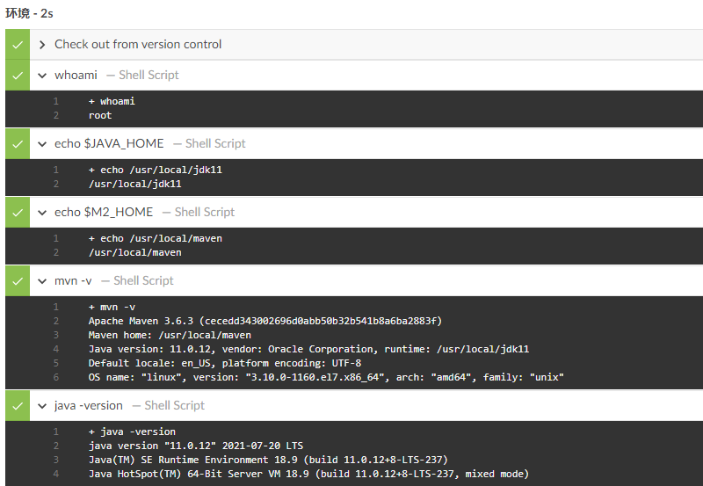Click the '+ echo /usr/local/jdk11' log line
The height and width of the screenshot is (486, 703).
156,170
